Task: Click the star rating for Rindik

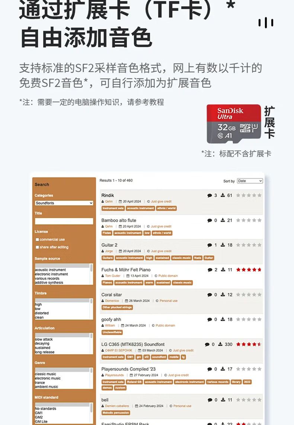Action: click(x=249, y=195)
